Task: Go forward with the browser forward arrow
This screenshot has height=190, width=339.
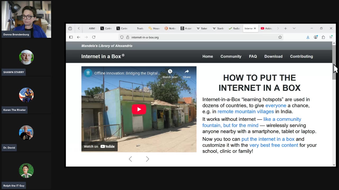Action: (x=86, y=37)
